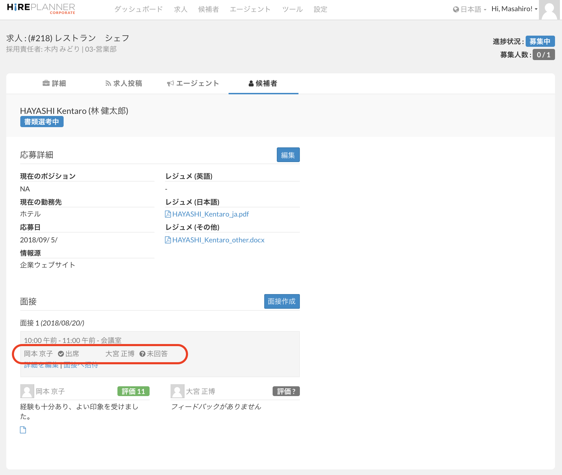This screenshot has width=562, height=475.
Task: Open the 求人投稿 tab
Action: pos(124,83)
